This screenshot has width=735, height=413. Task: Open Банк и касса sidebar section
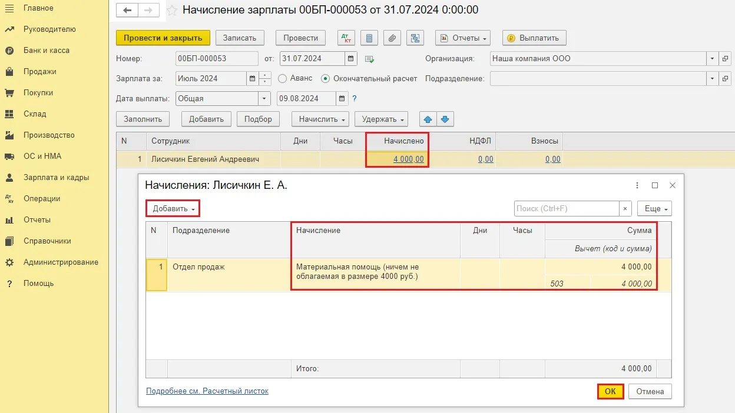coord(47,50)
